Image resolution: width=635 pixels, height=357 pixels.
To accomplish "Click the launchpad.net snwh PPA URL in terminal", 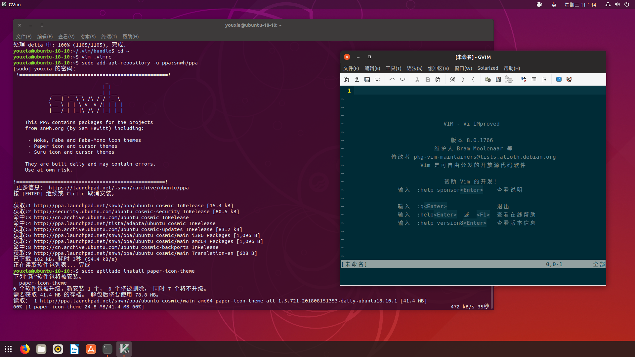I will (x=119, y=188).
